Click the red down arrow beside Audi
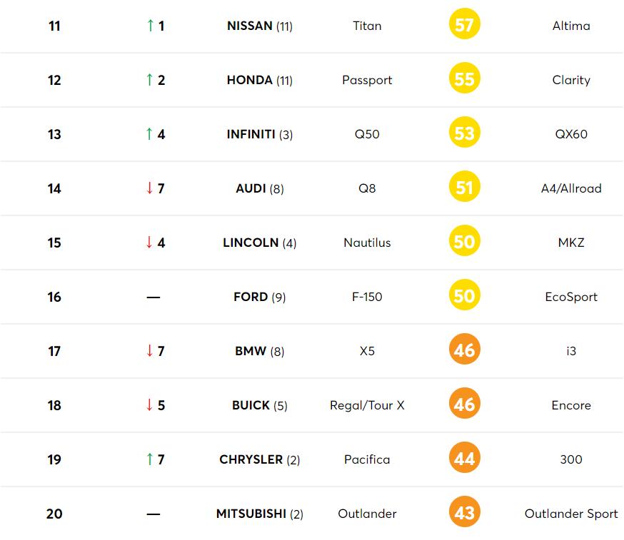This screenshot has width=624, height=540. pyautogui.click(x=150, y=188)
